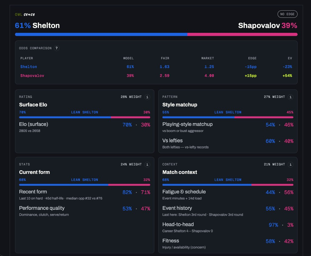Show info for the Style matchup pattern card
Screen dimensions: 311x256
point(290,97)
